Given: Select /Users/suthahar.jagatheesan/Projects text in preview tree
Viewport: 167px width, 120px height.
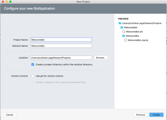Looking at the screenshot, I should [x=142, y=23].
